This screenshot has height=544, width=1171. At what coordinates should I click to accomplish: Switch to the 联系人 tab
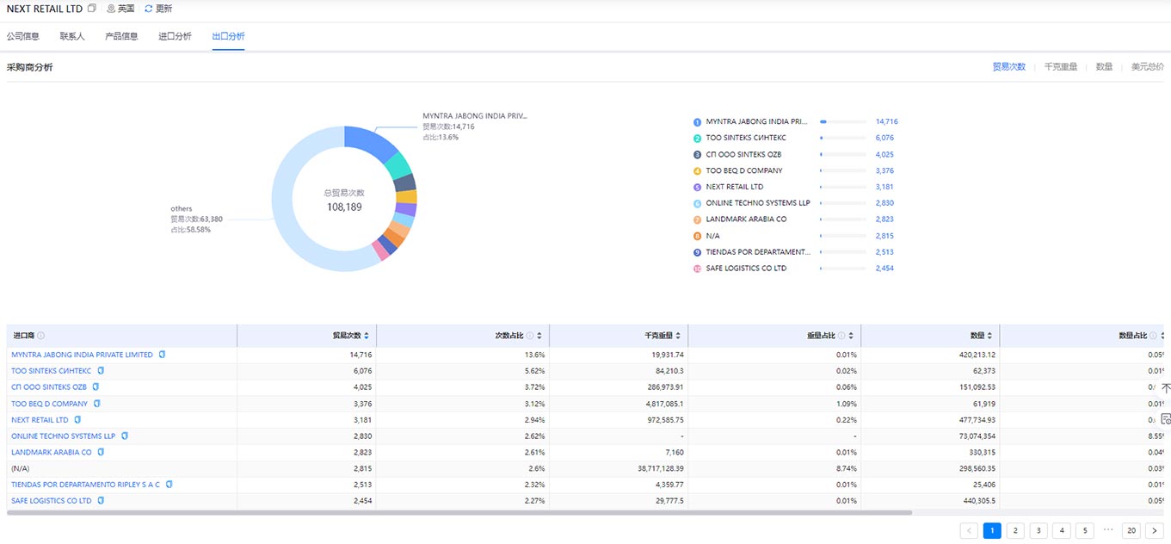pos(72,36)
